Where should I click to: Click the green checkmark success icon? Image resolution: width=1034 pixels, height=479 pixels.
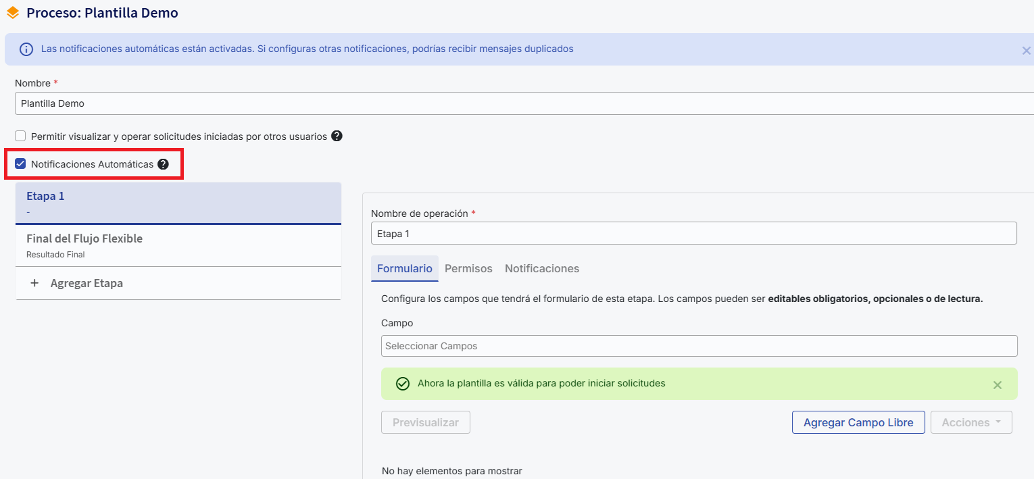tap(403, 384)
